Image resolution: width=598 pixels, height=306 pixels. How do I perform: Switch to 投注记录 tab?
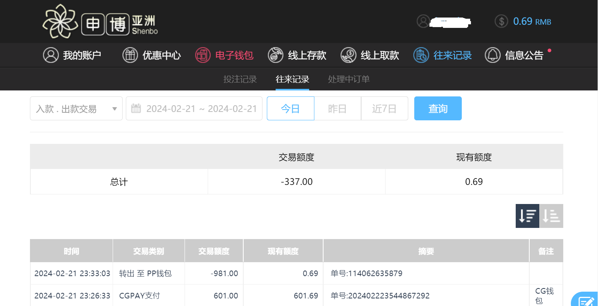click(240, 79)
